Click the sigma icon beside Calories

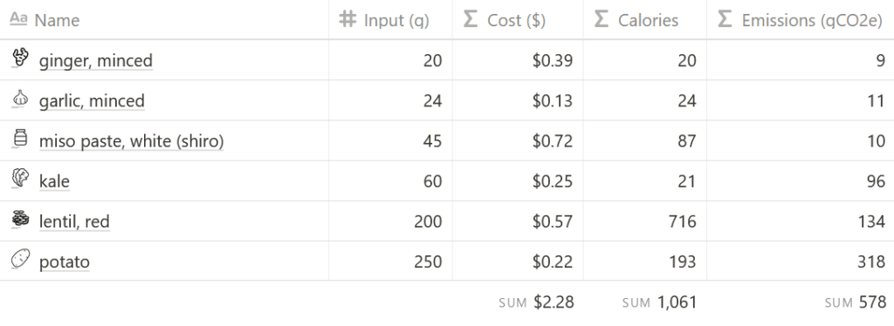pyautogui.click(x=602, y=19)
